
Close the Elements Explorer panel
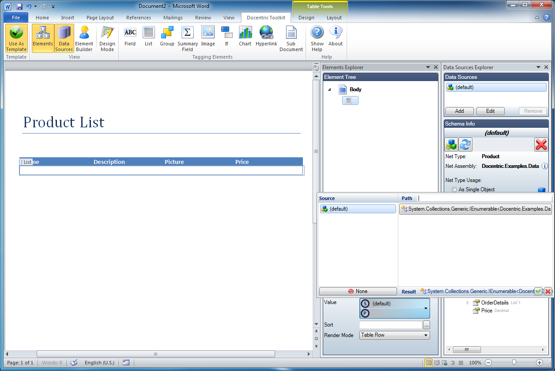[436, 67]
